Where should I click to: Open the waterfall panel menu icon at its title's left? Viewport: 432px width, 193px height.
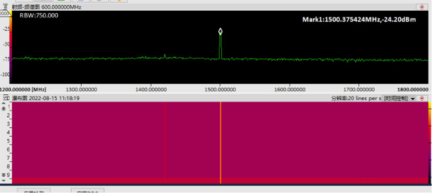(x=5, y=98)
